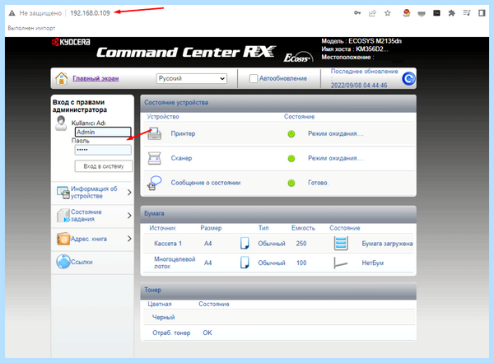Click the Состояние задания icon
The height and width of the screenshot is (363, 494).
click(63, 216)
